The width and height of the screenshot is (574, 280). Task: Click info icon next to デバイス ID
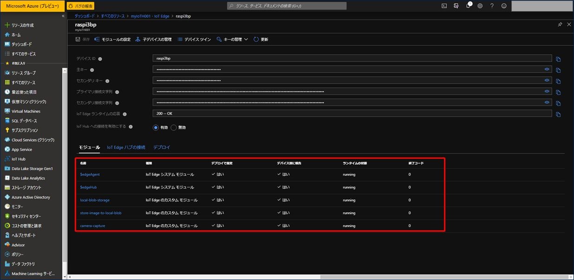100,59
